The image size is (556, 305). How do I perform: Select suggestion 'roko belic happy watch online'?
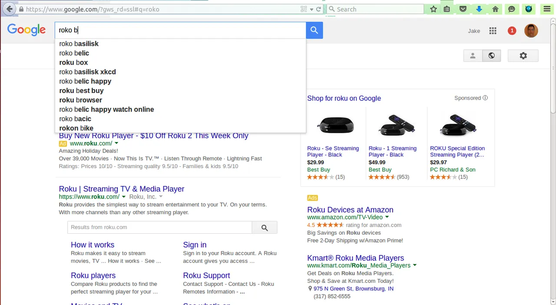[x=180, y=109]
